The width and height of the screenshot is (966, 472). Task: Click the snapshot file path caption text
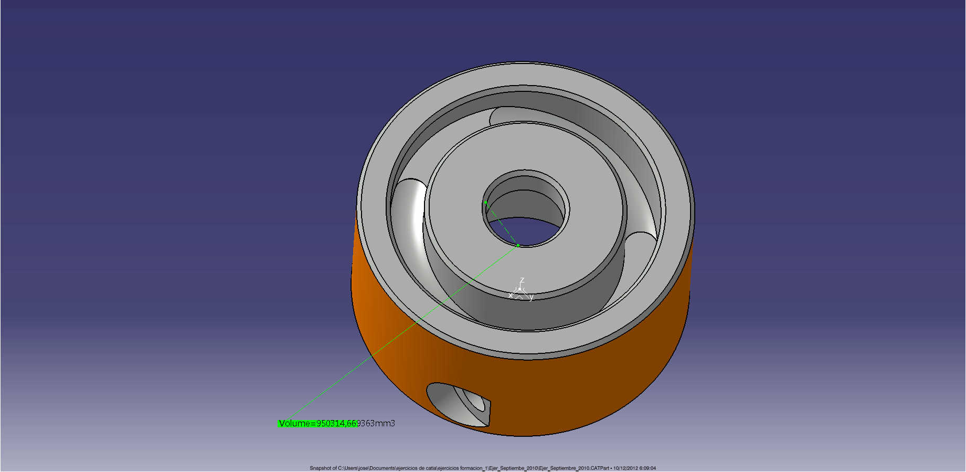[x=483, y=468]
